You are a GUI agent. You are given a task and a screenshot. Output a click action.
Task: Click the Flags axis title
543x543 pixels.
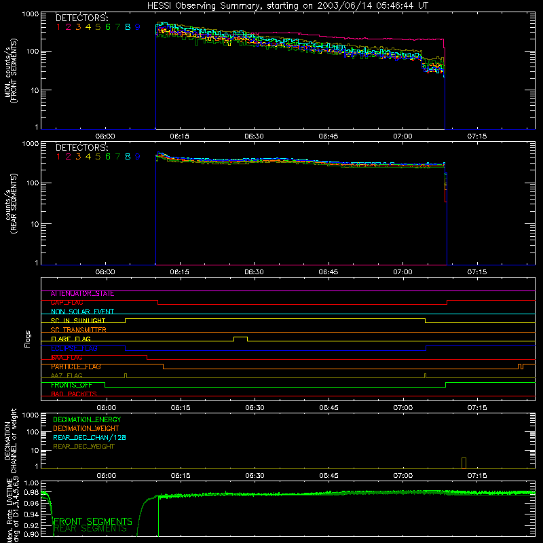pos(28,339)
